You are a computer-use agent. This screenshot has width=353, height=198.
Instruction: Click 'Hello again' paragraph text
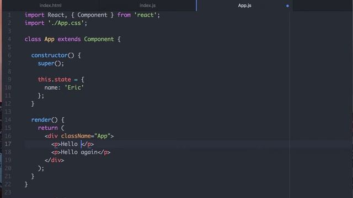coord(79,152)
